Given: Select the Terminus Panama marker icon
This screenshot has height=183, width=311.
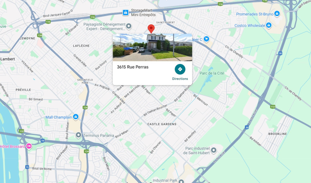Looking at the screenshot, I should click(78, 135).
